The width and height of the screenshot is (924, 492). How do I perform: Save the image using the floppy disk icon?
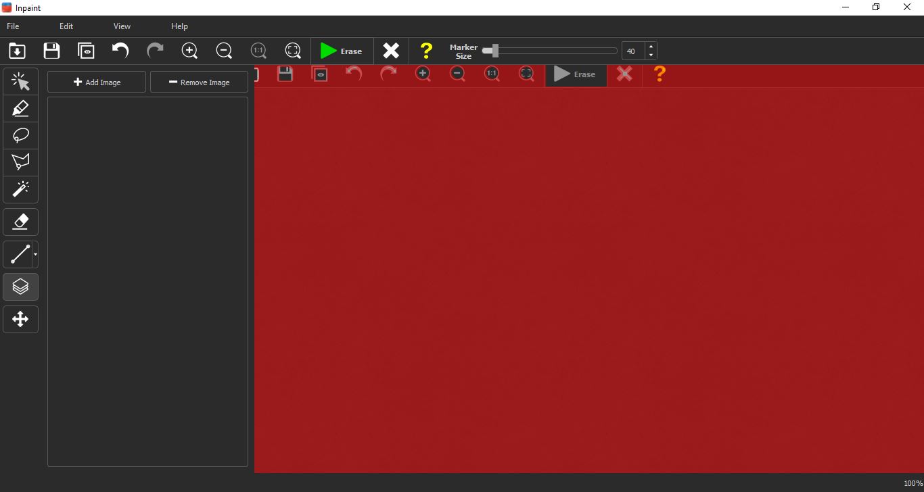tap(51, 51)
